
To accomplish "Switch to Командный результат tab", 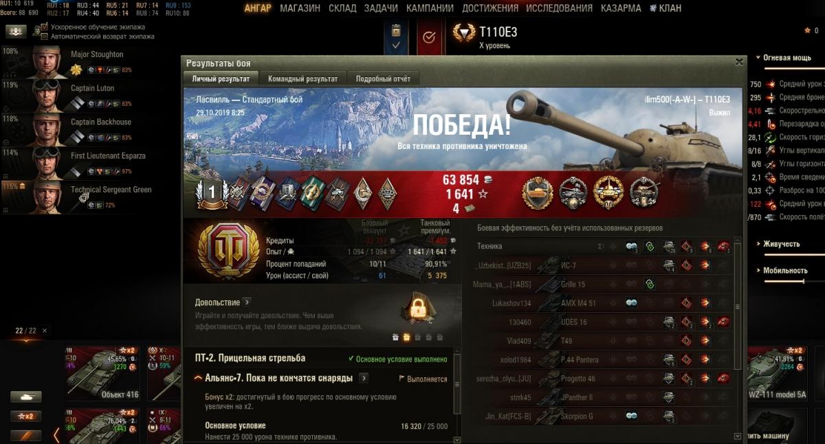I will pos(303,79).
